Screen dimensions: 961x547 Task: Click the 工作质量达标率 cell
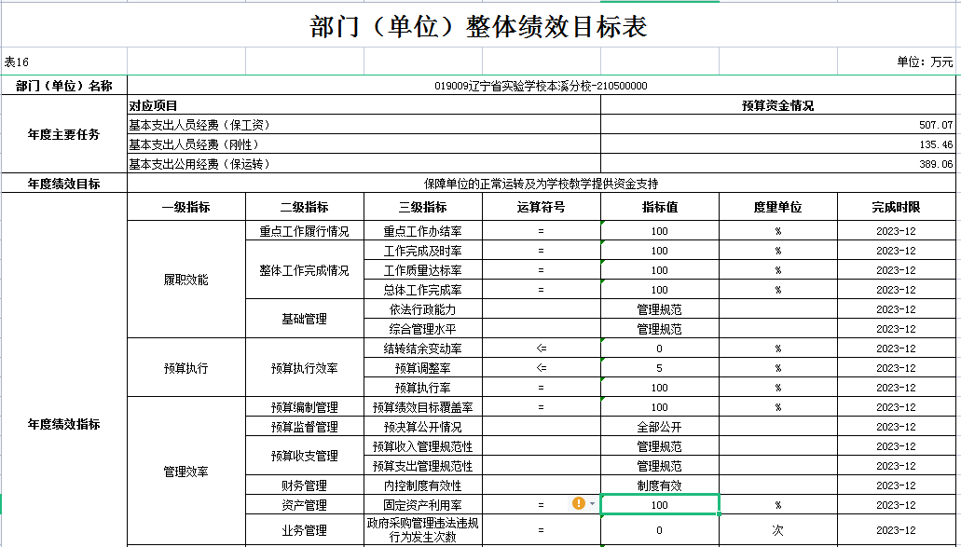423,270
